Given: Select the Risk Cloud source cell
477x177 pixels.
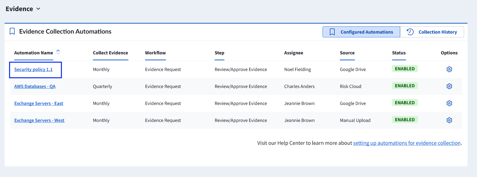Looking at the screenshot, I should point(351,86).
